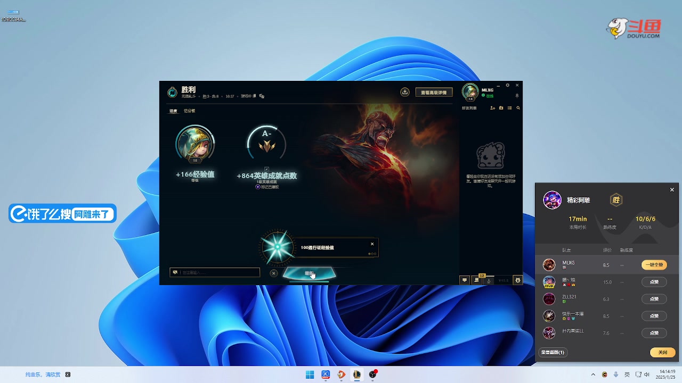Click the tray microphone icon
The height and width of the screenshot is (383, 682).
point(616,374)
